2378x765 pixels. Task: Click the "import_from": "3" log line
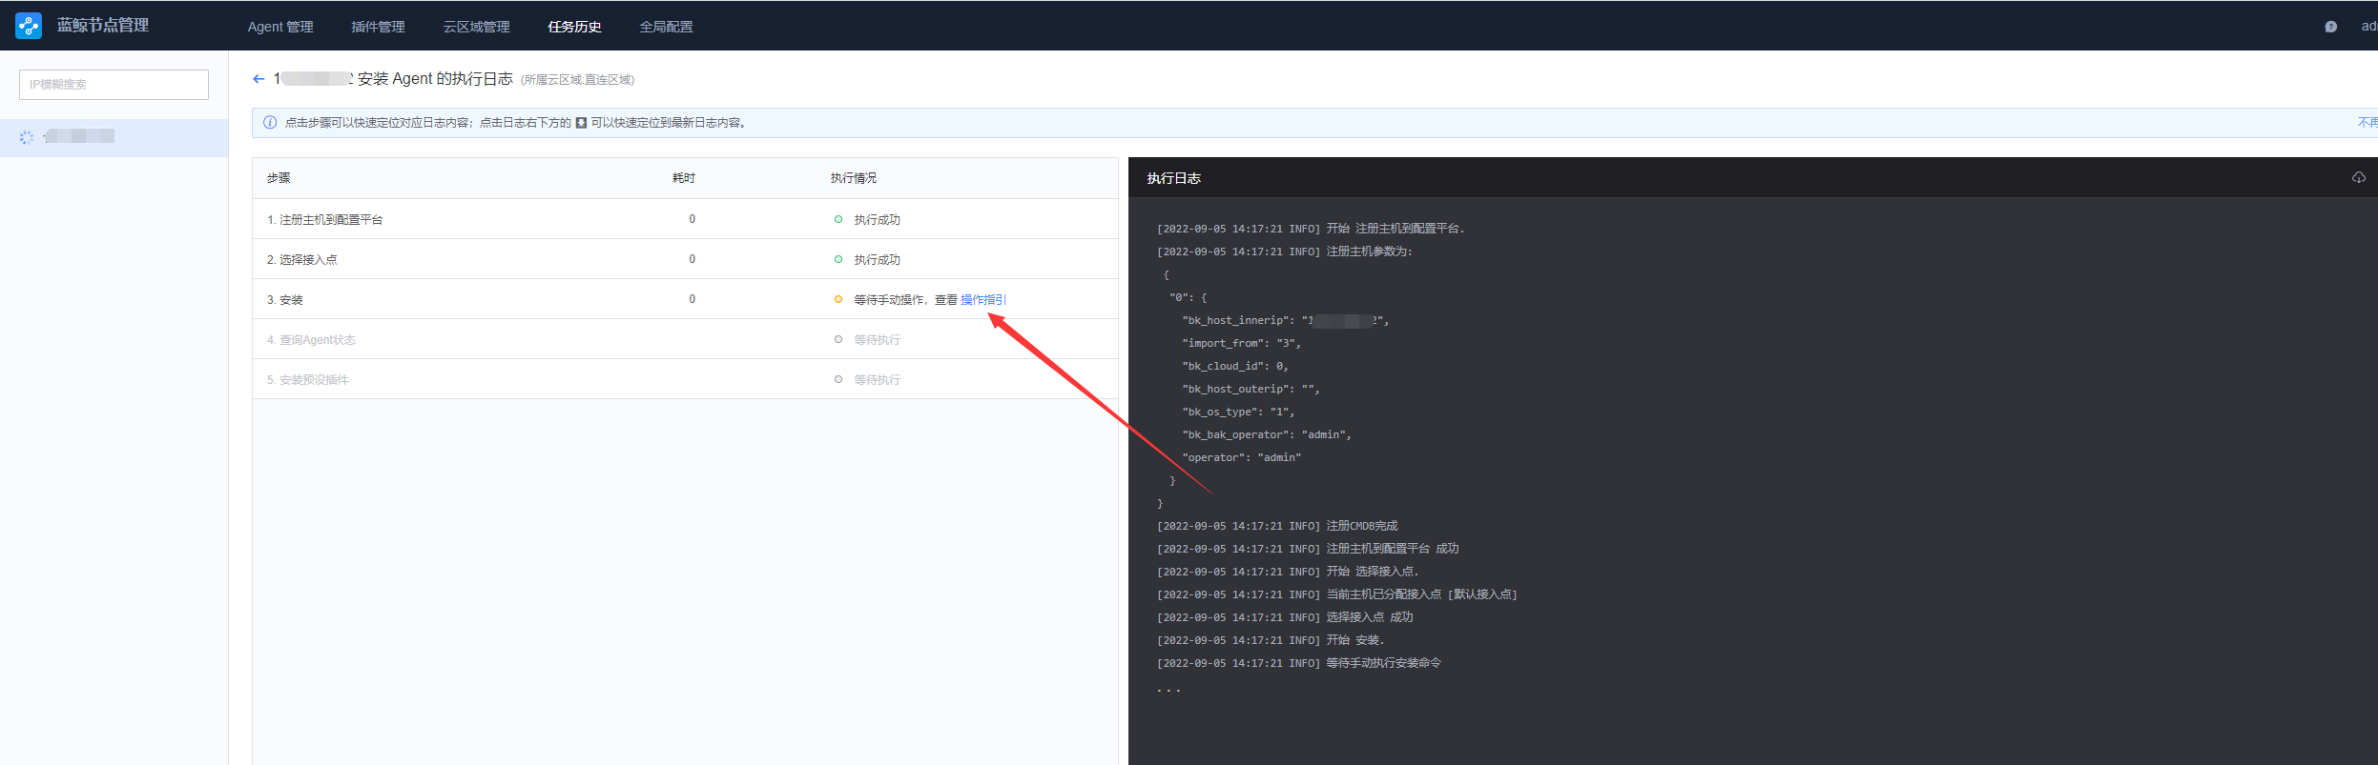[1241, 343]
